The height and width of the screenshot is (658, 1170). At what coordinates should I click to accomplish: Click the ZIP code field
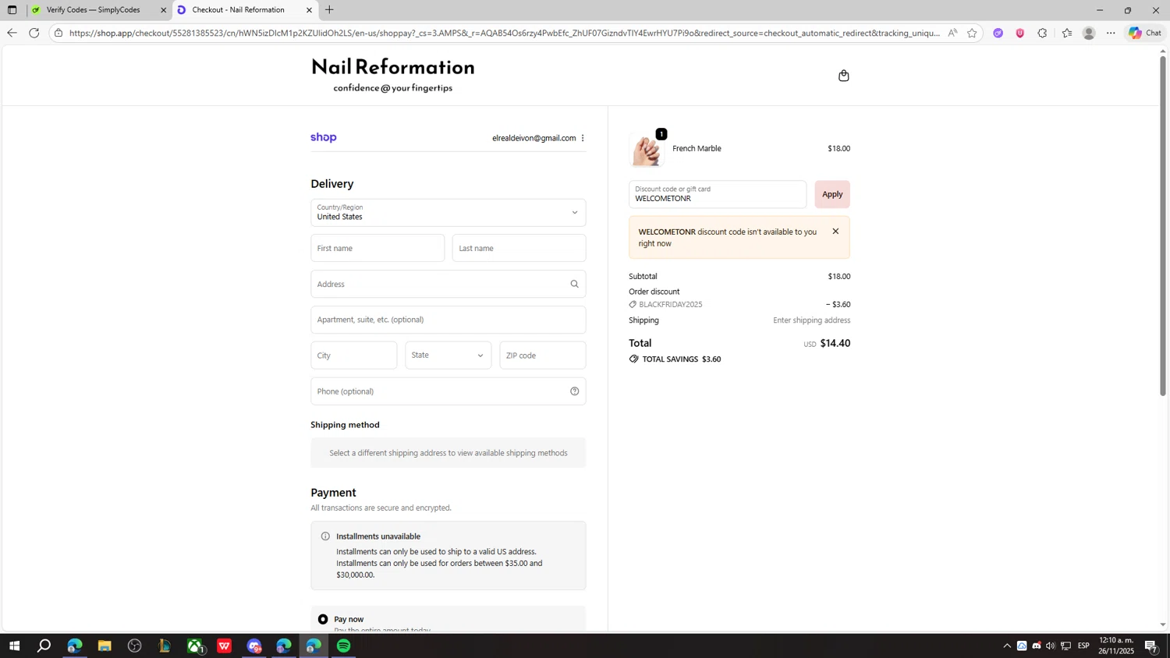pos(542,356)
